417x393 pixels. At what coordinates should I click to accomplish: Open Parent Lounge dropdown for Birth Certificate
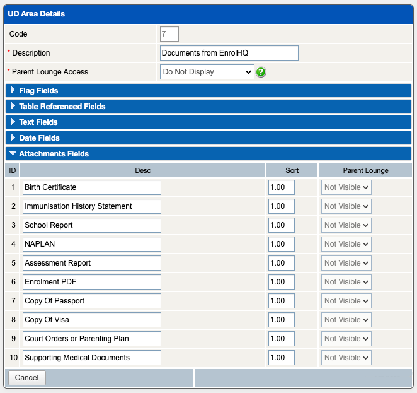pos(346,187)
